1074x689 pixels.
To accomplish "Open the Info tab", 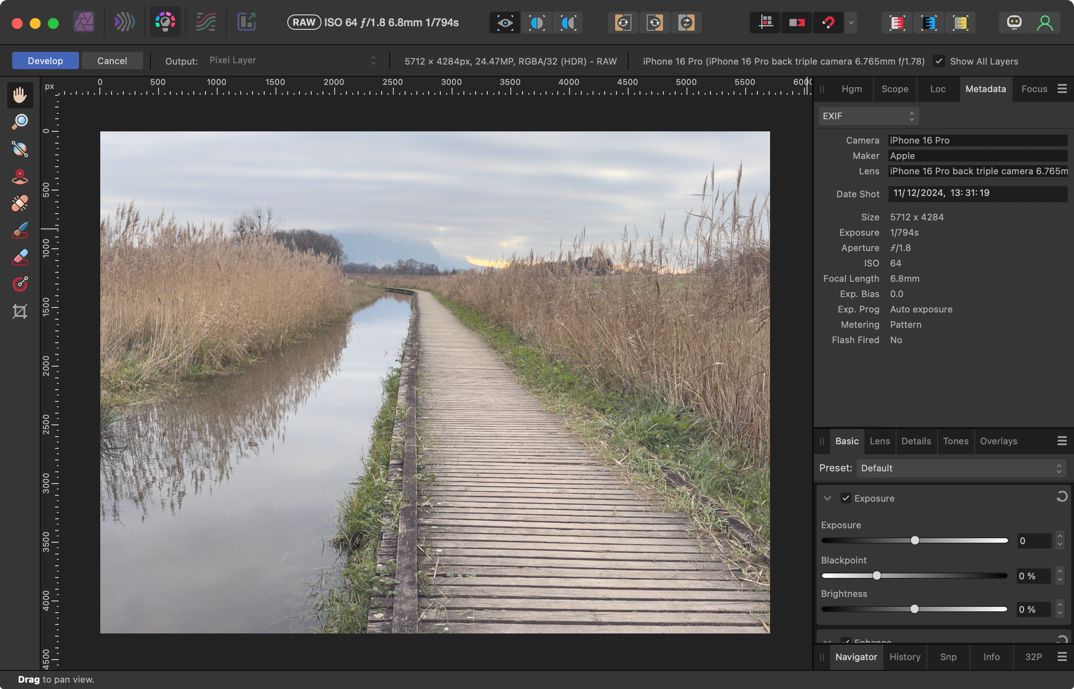I will point(991,657).
